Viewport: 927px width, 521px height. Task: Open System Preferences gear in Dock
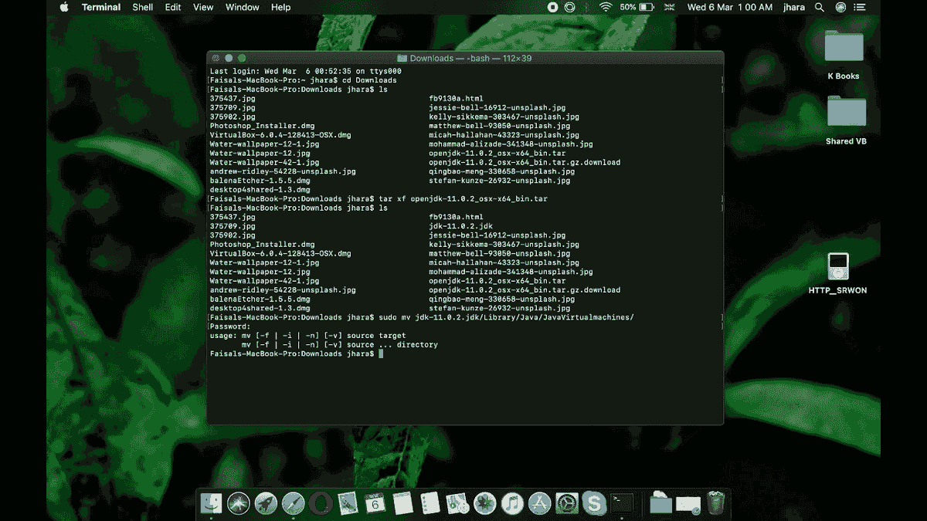(x=567, y=503)
